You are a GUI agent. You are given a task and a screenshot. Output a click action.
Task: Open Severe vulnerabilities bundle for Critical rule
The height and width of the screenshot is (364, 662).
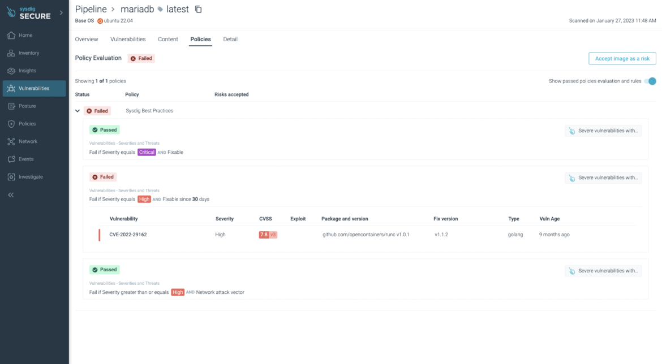point(603,131)
